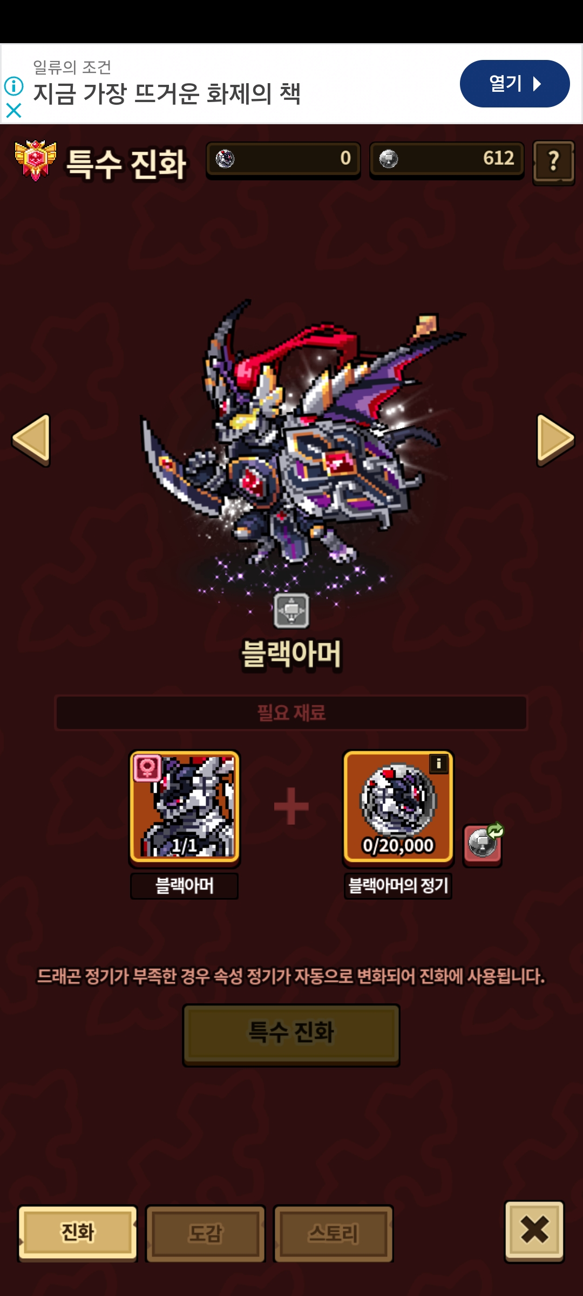Screen dimensions: 583x1296
Task: Tap the 블랙아머 dragon sprite
Action: point(294,437)
